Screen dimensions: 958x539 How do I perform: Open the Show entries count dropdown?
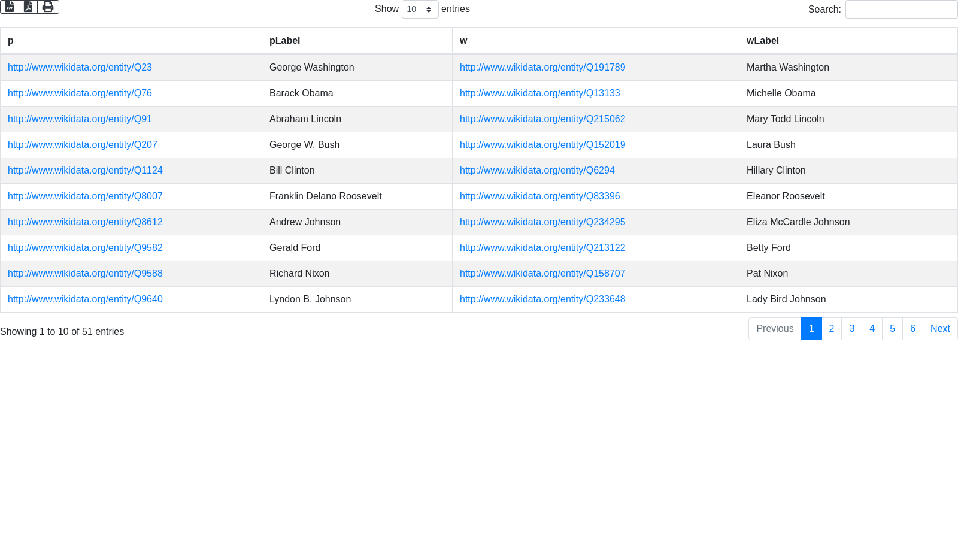[420, 10]
